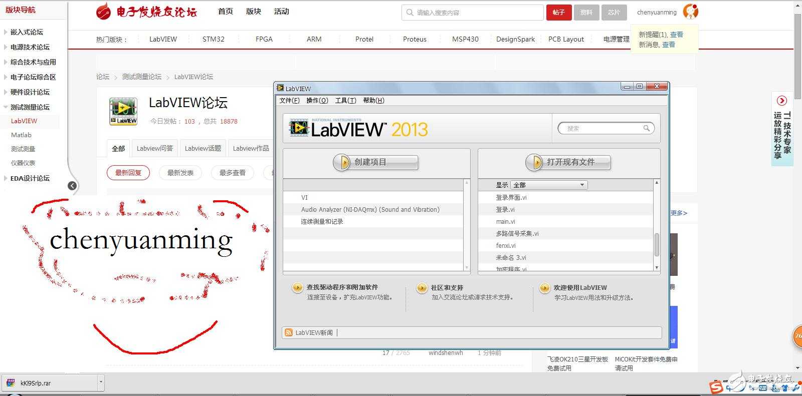Select 登录界面.vi in the recent files list
Viewport: 802px width, 396px height.
(x=511, y=197)
